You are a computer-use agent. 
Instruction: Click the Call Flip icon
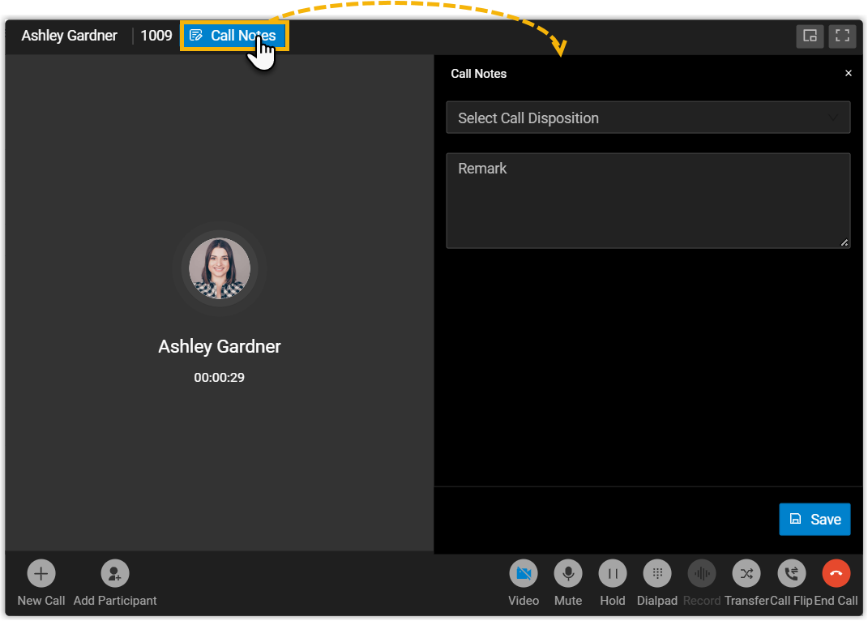coord(792,574)
